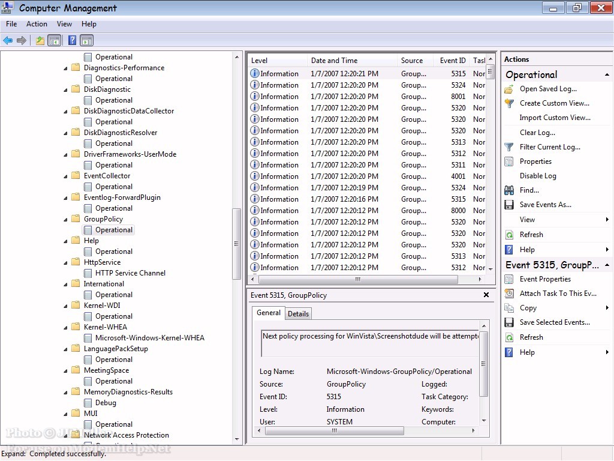Click the GroupPolicy folder icon
614x461 pixels.
coord(76,218)
